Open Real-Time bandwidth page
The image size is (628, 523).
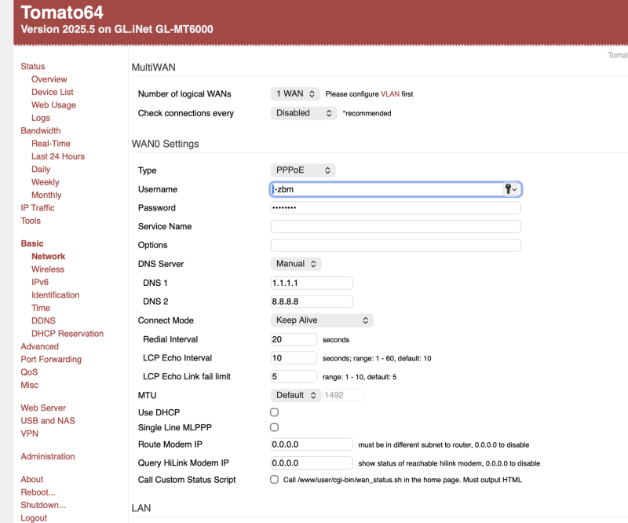click(51, 144)
